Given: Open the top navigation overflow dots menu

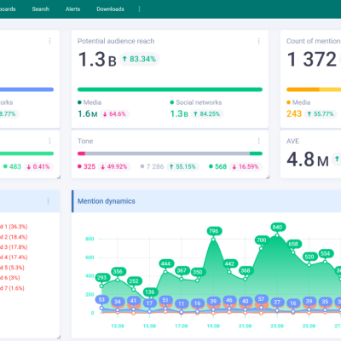Looking at the screenshot, I should point(139,9).
